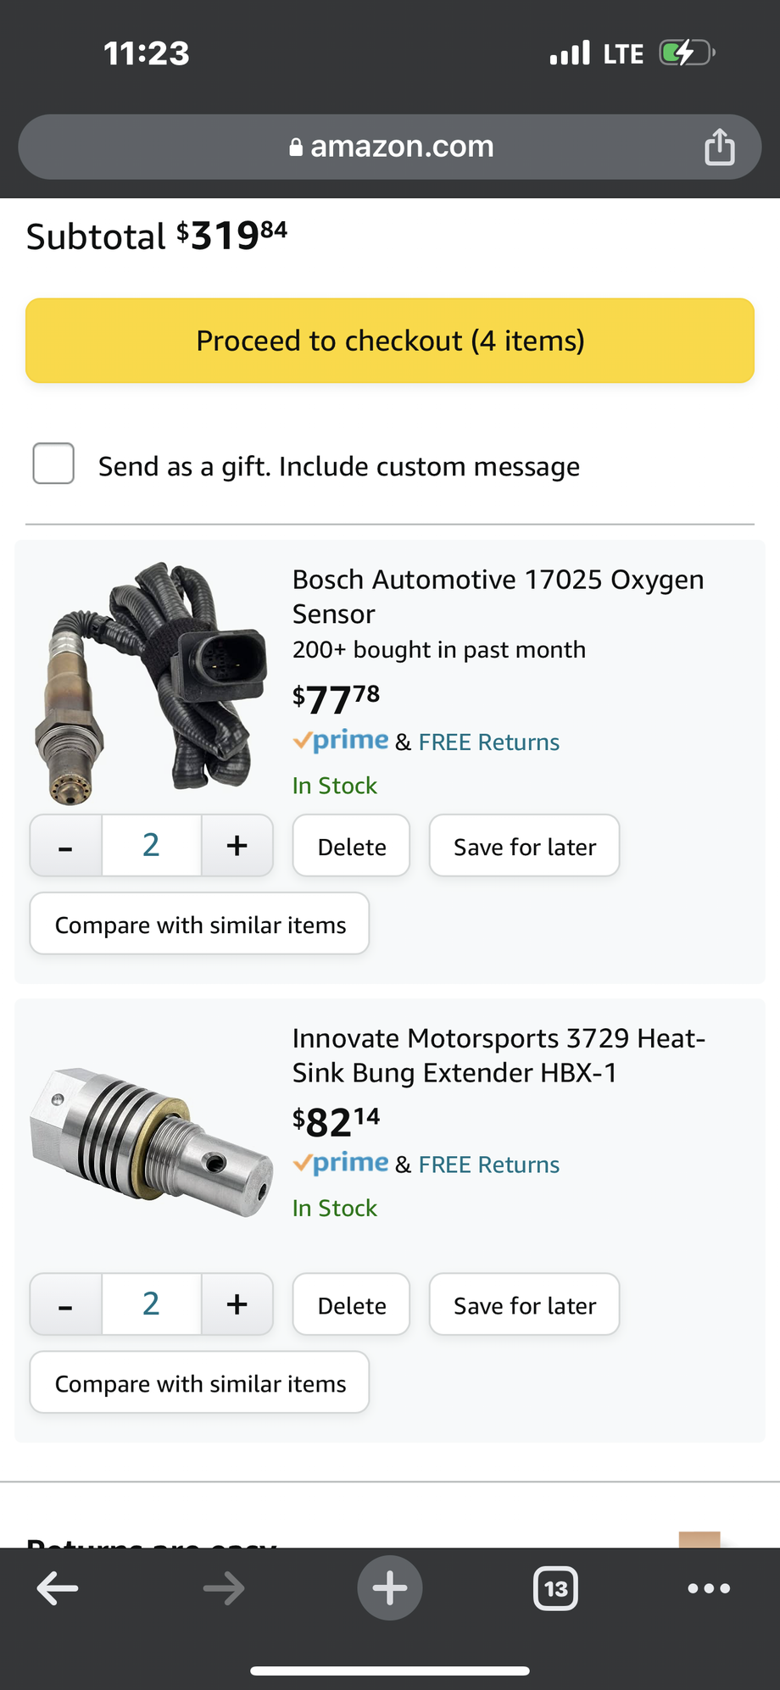Decrease Heat-Sink Bung Extender quantity
The width and height of the screenshot is (780, 1690).
click(66, 1304)
